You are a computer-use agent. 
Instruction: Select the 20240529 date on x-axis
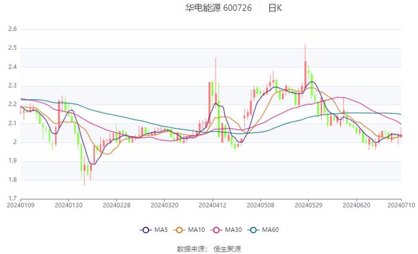point(308,206)
